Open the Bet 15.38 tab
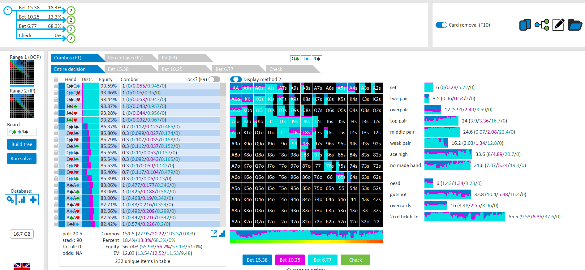Viewport: 585px width, 270px height. 129,69
